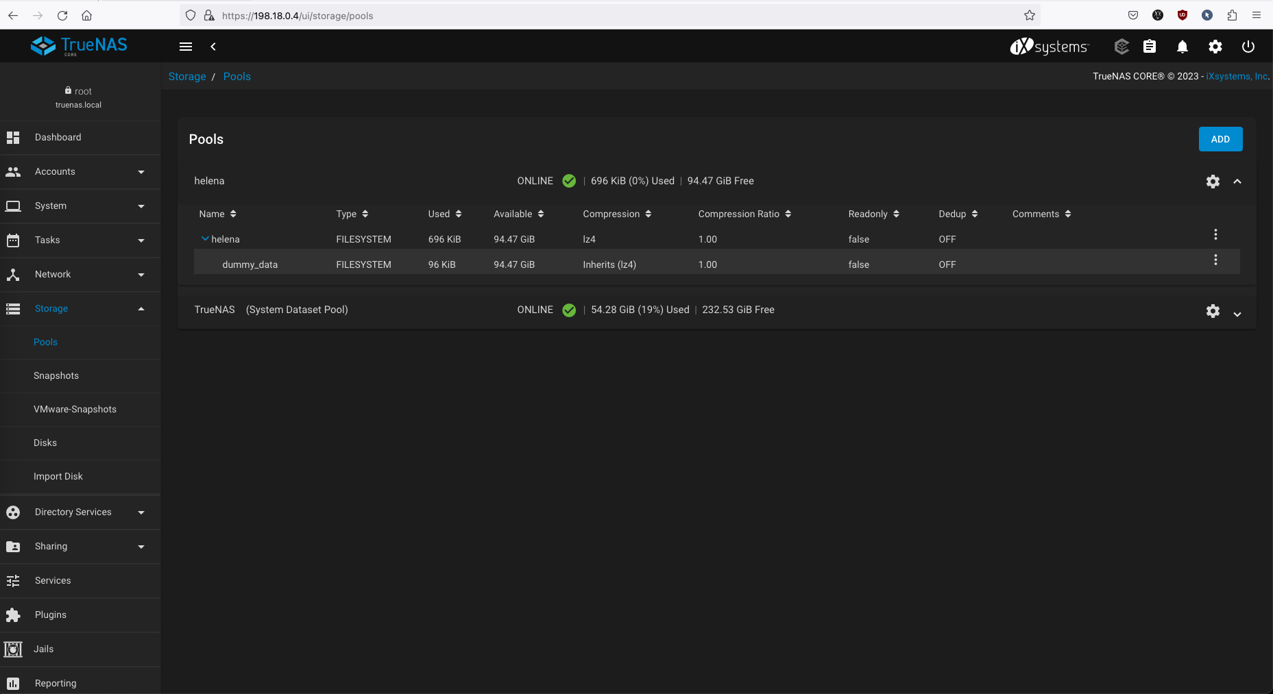Collapse the helena dataset tree row

pos(204,239)
